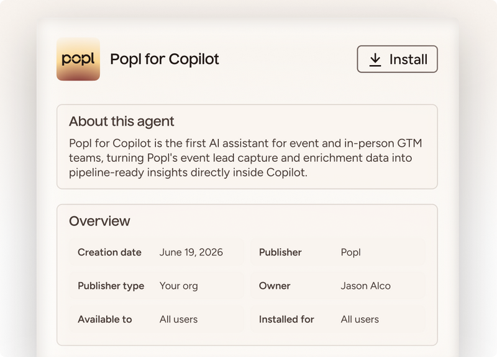The width and height of the screenshot is (497, 357).
Task: Click the Overview heading
Action: pyautogui.click(x=99, y=221)
